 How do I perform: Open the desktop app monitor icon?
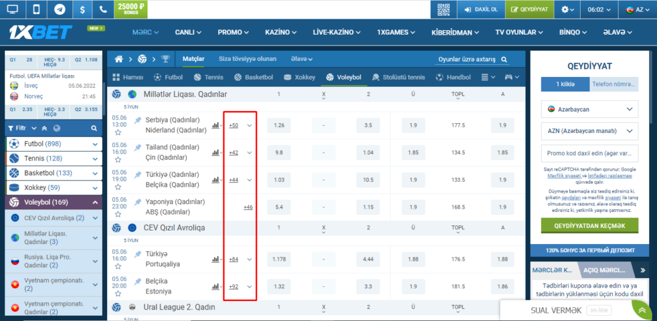pos(13,9)
